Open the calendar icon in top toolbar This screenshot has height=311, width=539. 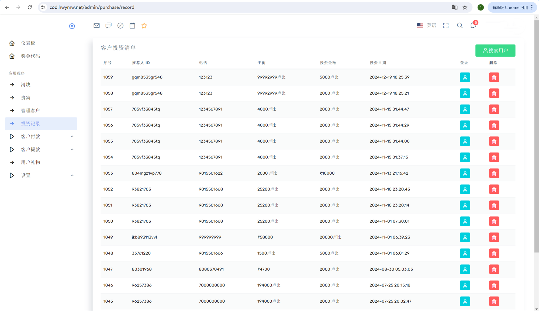[132, 26]
